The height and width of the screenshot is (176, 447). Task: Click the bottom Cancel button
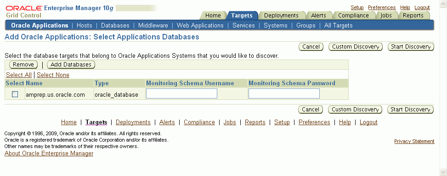tap(311, 110)
